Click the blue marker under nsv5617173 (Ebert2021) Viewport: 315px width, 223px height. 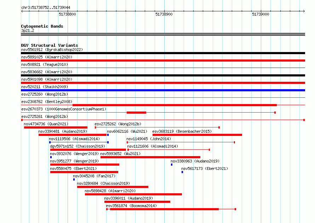point(182,172)
